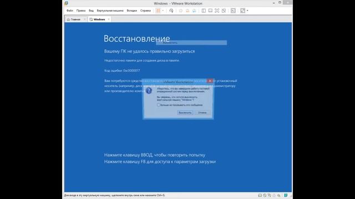Minimize the VMware Workstation window

(273, 3)
